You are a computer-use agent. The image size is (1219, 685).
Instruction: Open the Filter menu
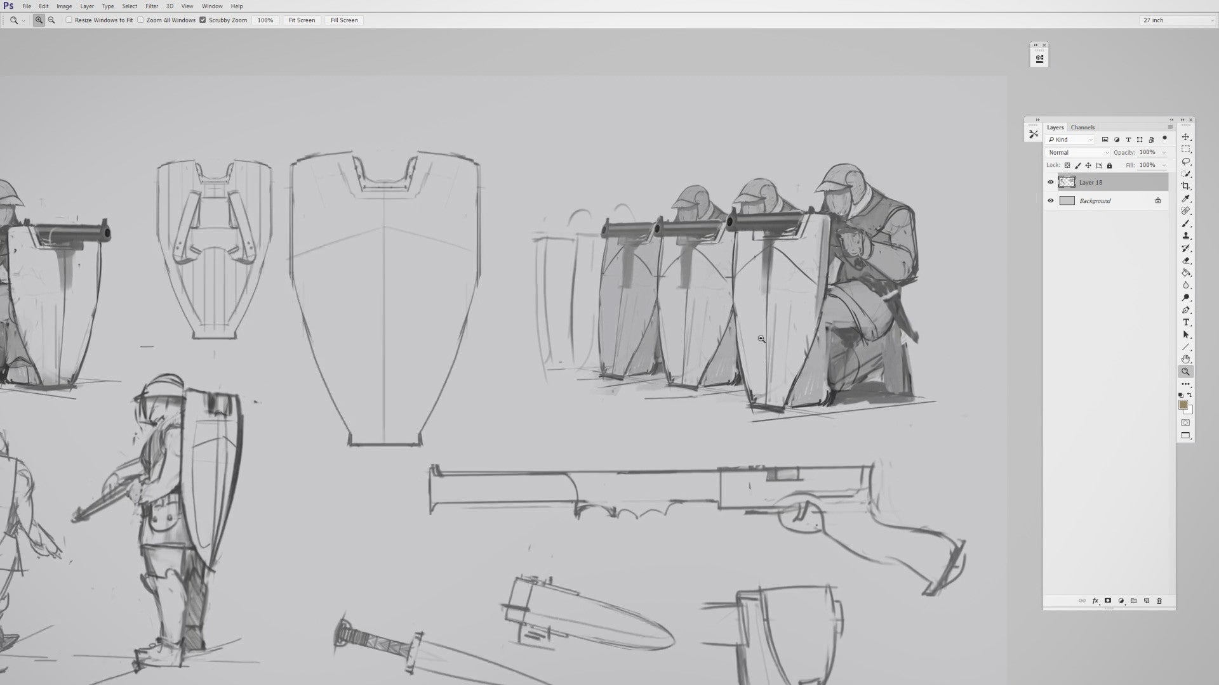click(152, 6)
